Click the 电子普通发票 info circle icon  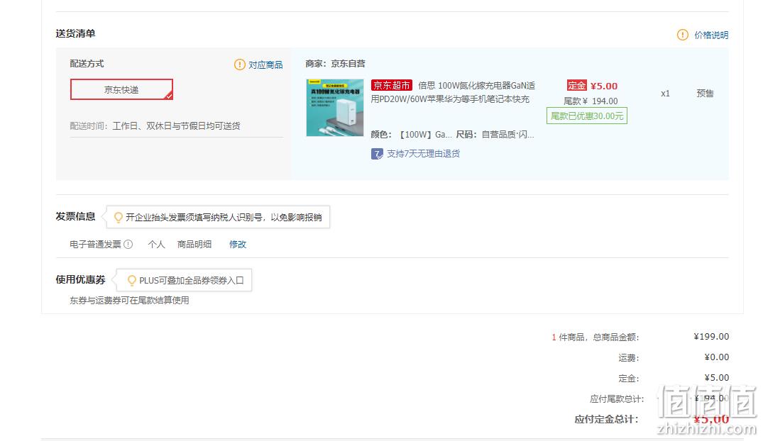(128, 244)
